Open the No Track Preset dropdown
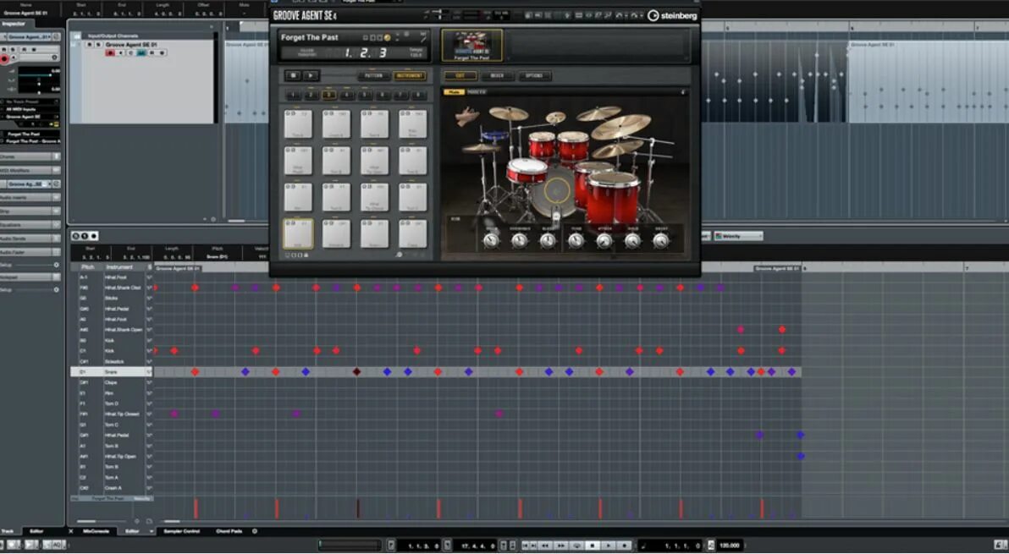 pos(30,101)
